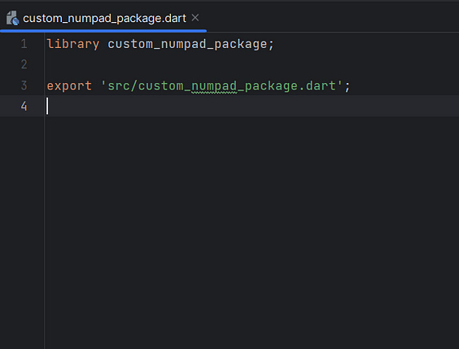Click line number 4 in the gutter
This screenshot has width=459, height=349.
(x=24, y=106)
